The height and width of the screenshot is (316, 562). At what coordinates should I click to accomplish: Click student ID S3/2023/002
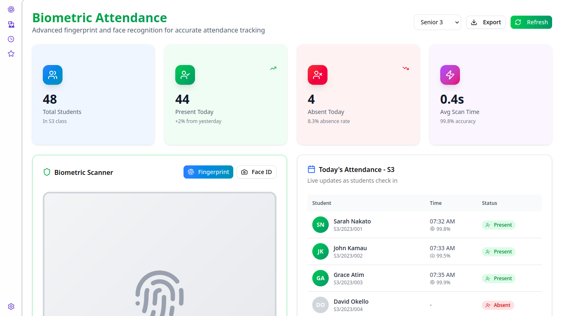pyautogui.click(x=348, y=256)
